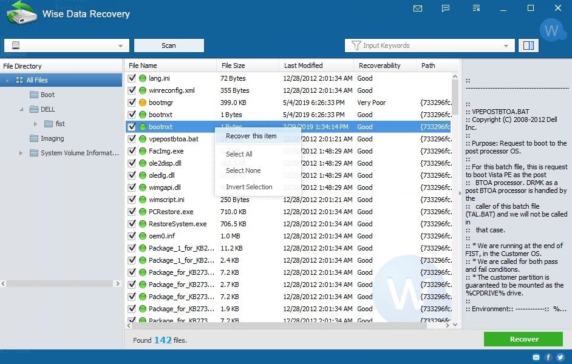Uncheck the winreconfig.xml checkbox
Image resolution: width=572 pixels, height=364 pixels.
point(132,90)
